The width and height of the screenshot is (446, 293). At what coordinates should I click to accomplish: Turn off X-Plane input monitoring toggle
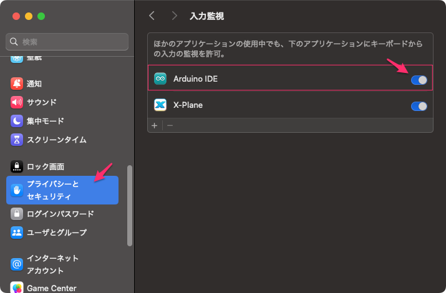point(419,106)
